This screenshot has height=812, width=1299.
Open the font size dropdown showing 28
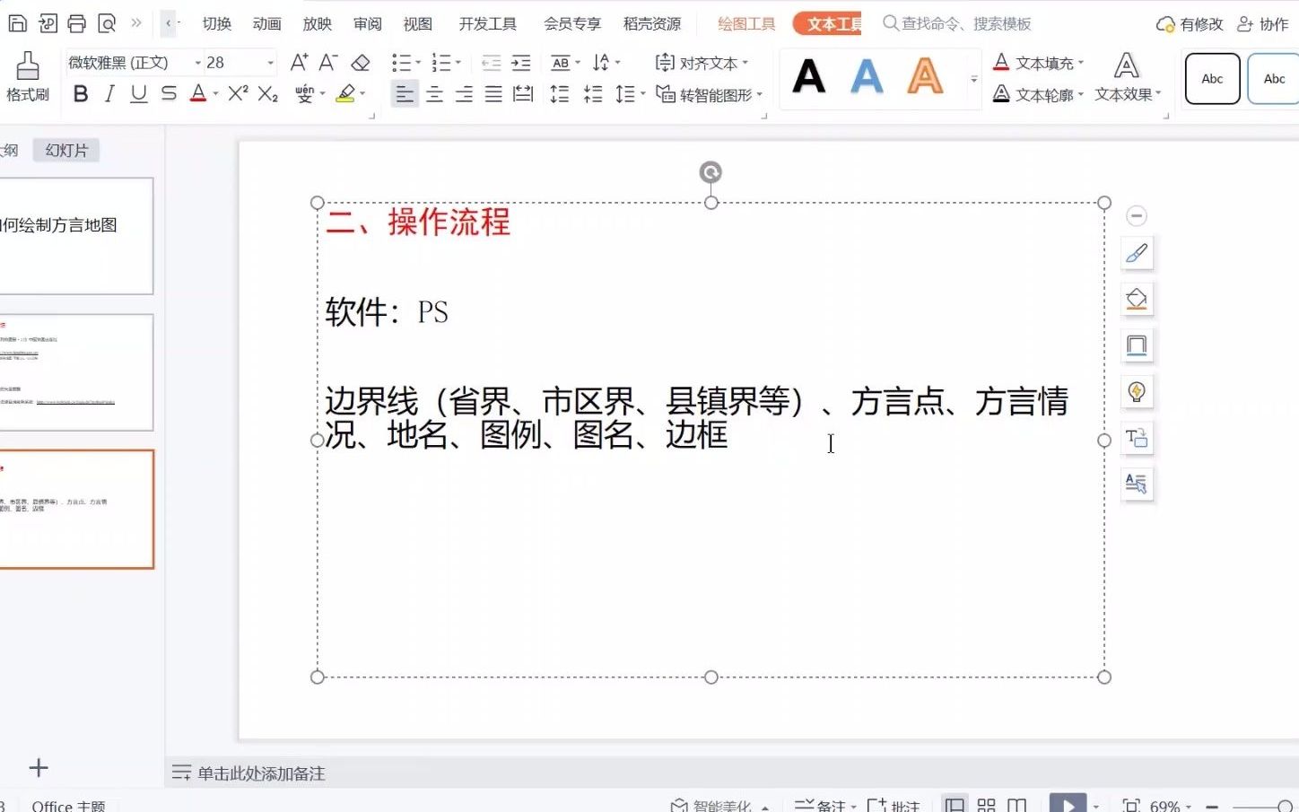pos(270,63)
